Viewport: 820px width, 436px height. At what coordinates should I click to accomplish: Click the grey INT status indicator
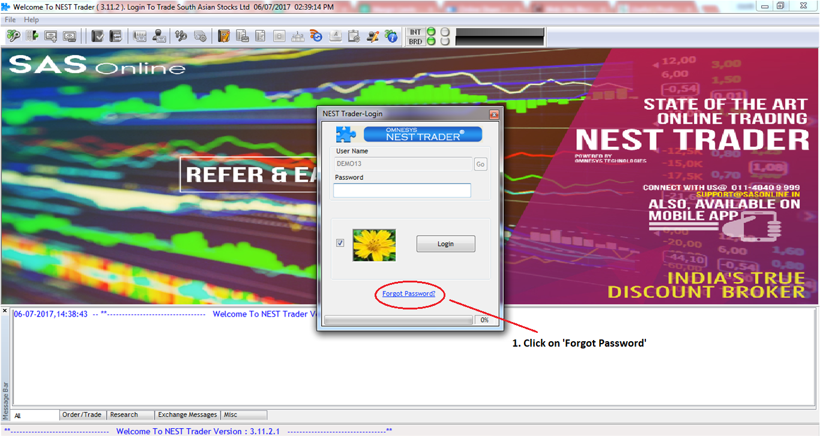(x=445, y=31)
